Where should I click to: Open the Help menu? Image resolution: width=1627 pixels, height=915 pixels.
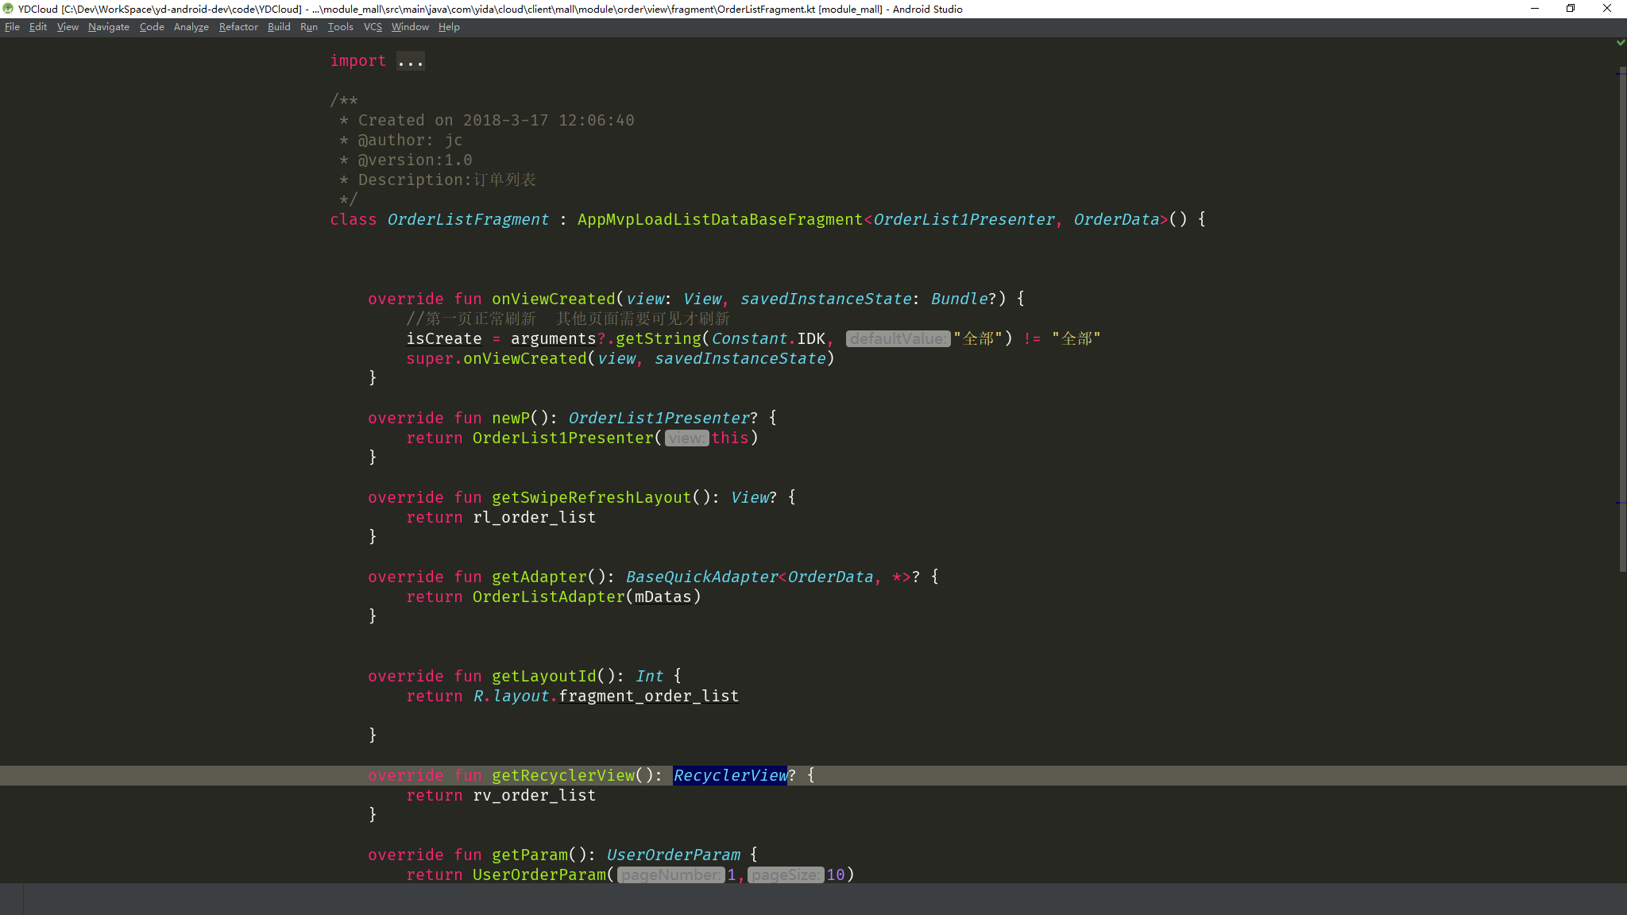pos(449,26)
